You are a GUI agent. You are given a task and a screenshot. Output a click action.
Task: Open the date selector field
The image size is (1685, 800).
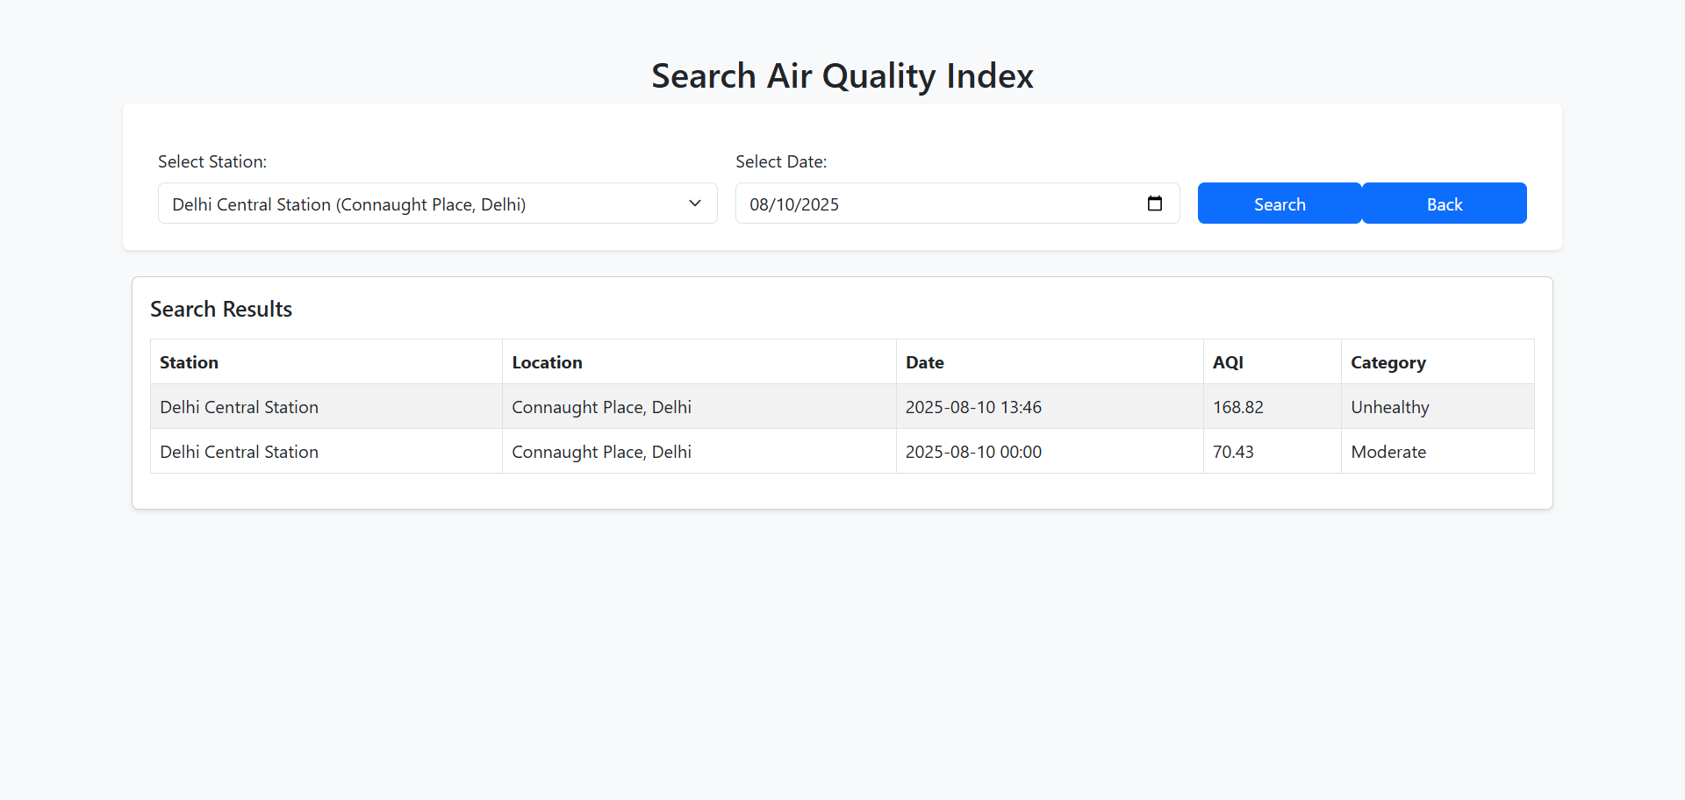pyautogui.click(x=921, y=203)
